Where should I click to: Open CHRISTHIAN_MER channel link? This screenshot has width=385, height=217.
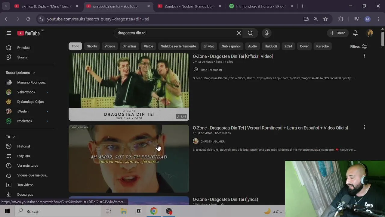tap(212, 141)
